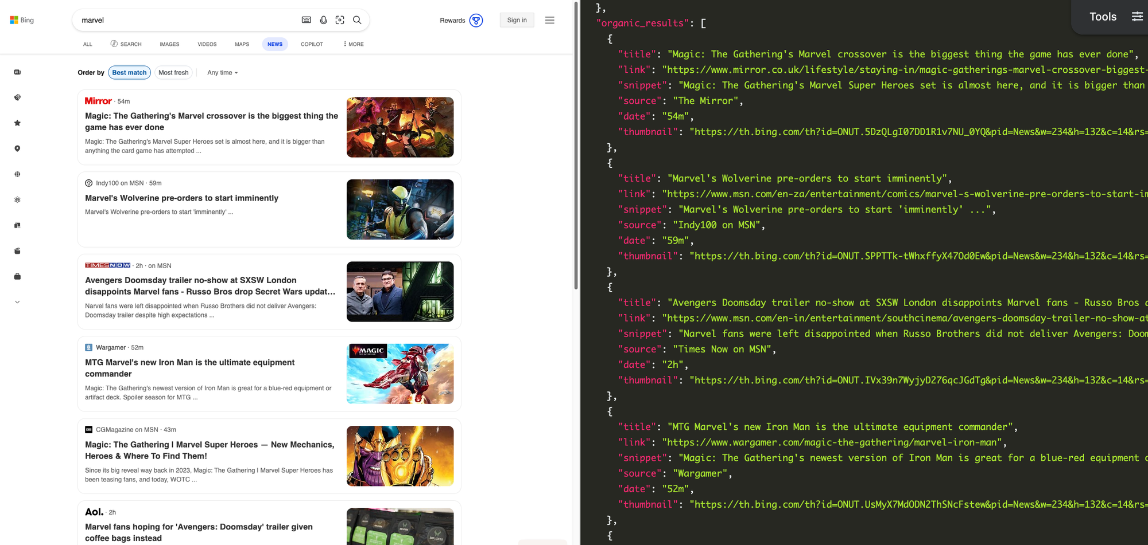Select the top news newspaper icon in sidebar

pyautogui.click(x=17, y=72)
